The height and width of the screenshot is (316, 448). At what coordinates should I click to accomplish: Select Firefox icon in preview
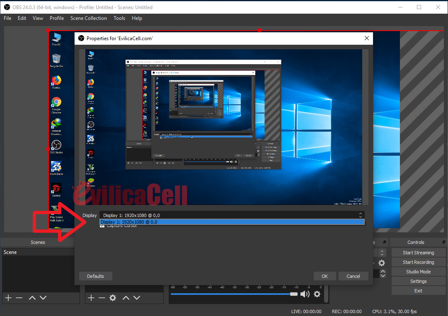tap(56, 82)
